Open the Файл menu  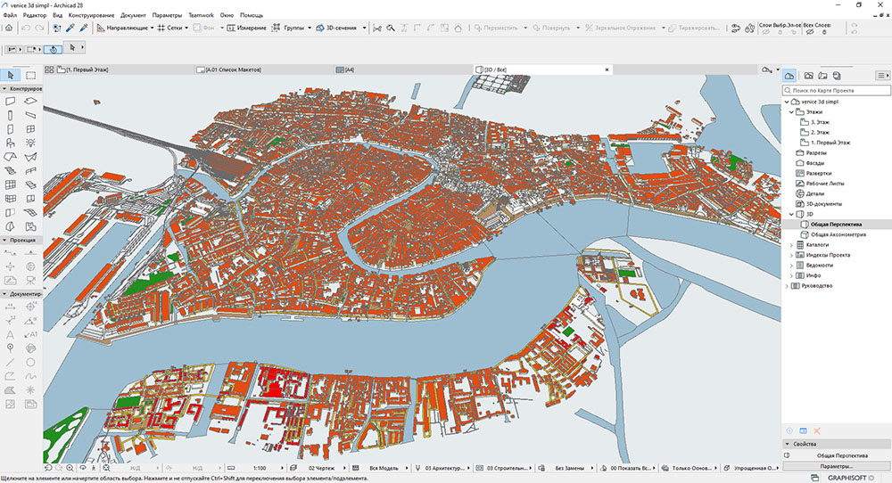click(x=10, y=15)
